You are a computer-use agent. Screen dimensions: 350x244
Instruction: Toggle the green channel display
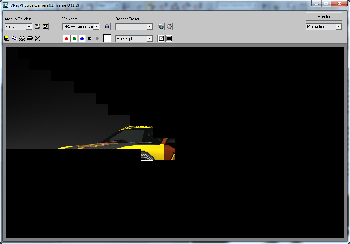coord(74,39)
